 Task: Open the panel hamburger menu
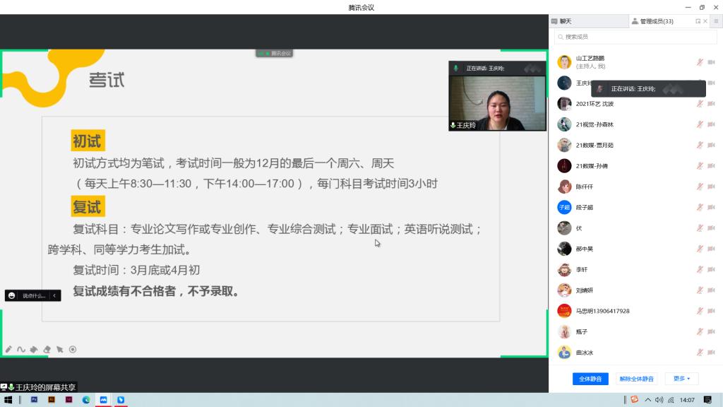715,21
